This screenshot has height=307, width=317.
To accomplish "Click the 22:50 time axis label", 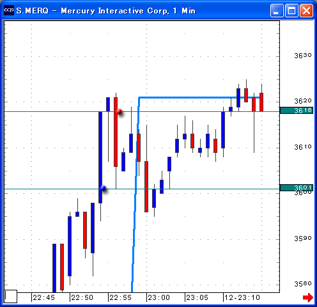I will pos(82,297).
